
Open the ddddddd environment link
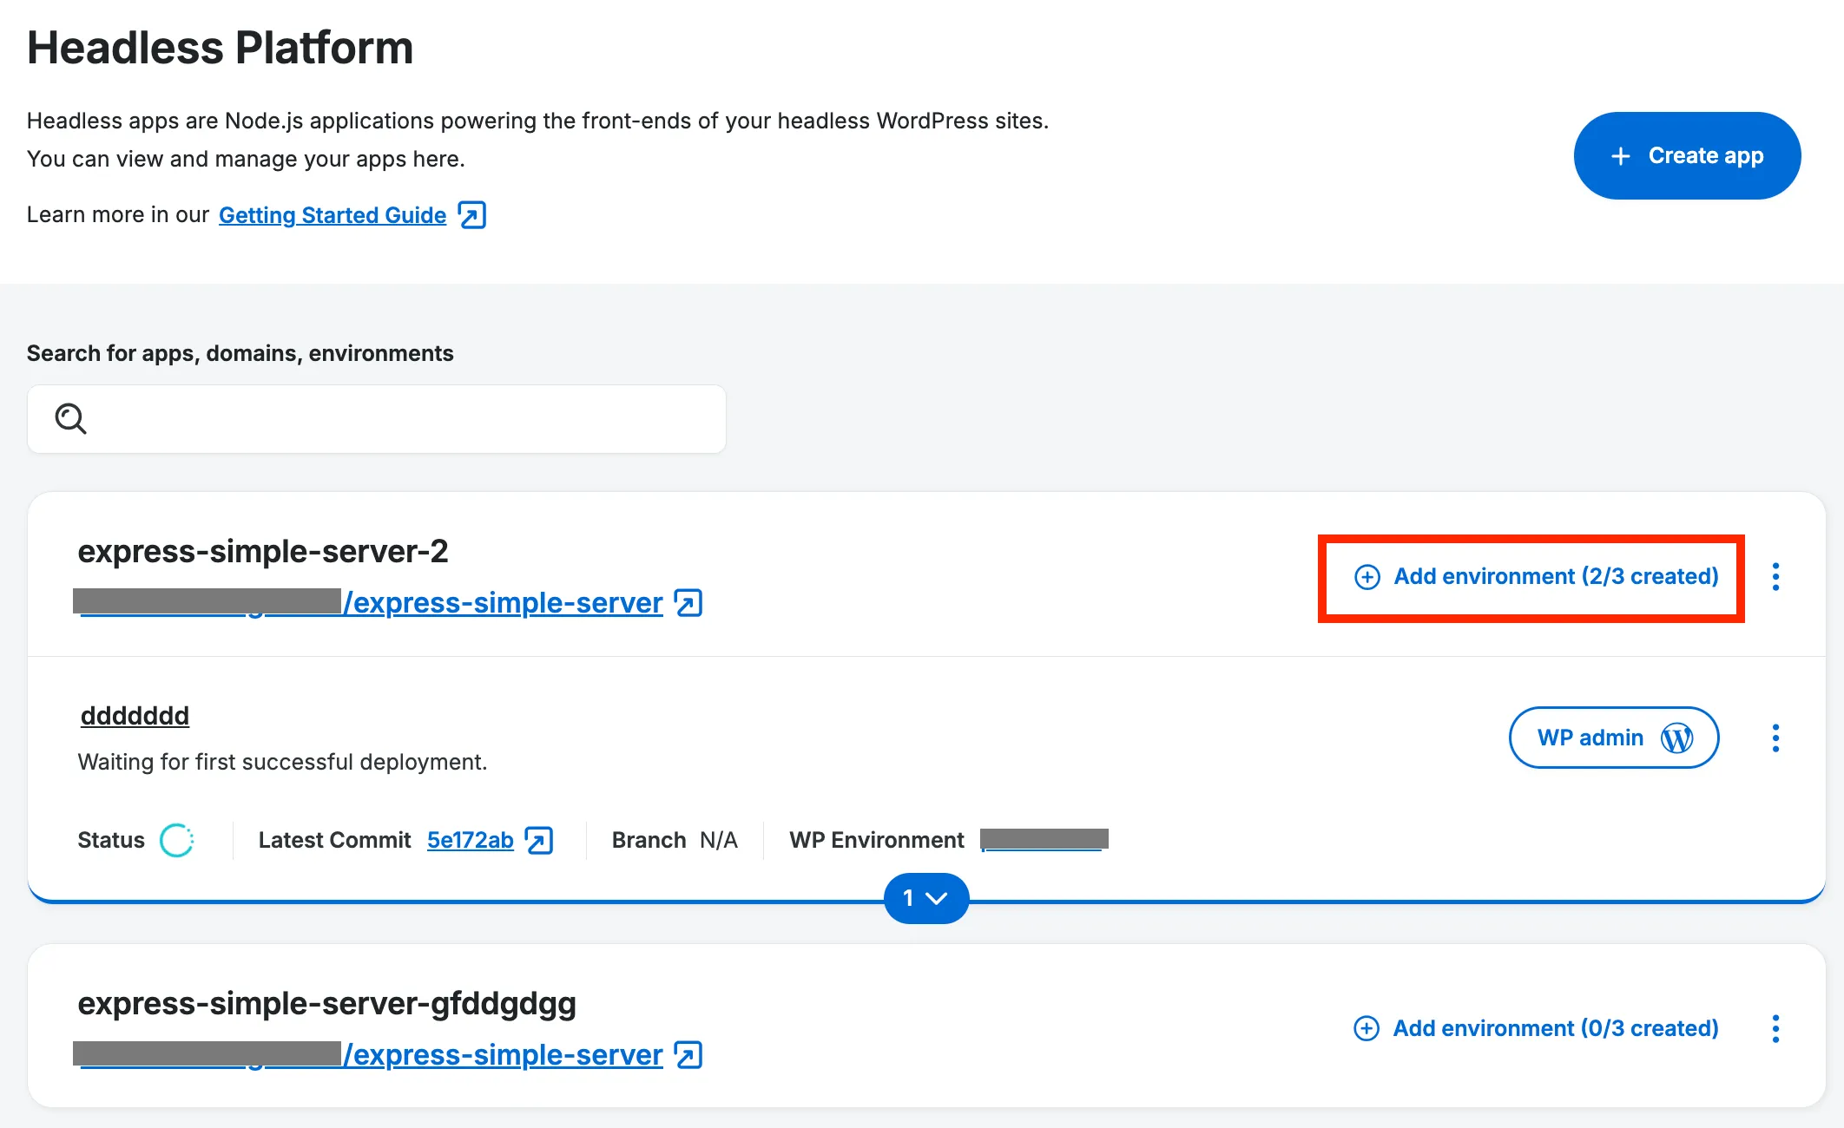tap(134, 715)
